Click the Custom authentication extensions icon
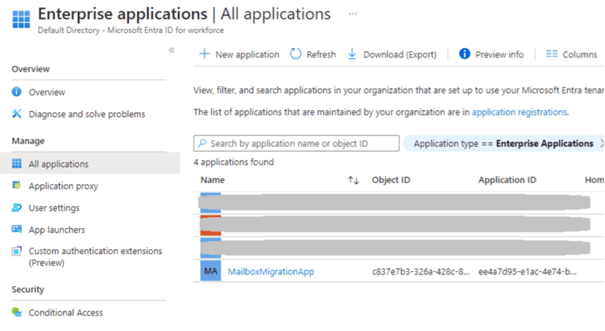The image size is (605, 331). point(17,251)
